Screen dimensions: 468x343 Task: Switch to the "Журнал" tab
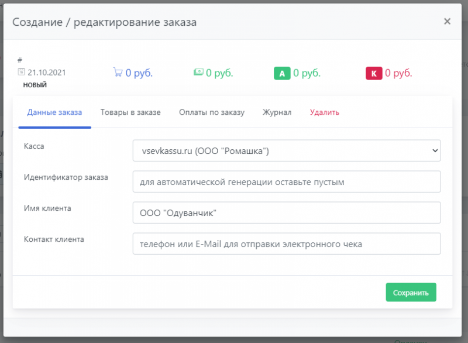click(x=277, y=112)
